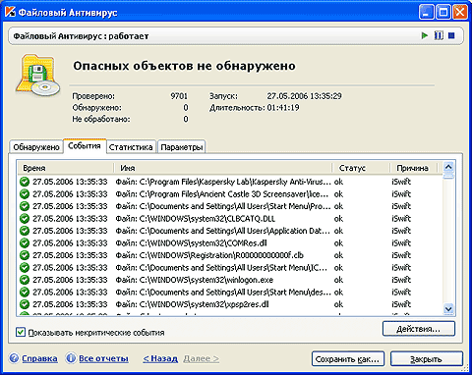Stop the File Antivirus with stop icon
The width and height of the screenshot is (472, 375).
(x=451, y=35)
